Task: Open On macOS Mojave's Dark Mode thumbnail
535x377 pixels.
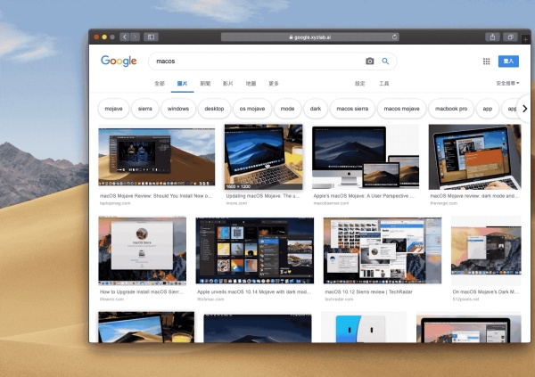Action: click(486, 250)
